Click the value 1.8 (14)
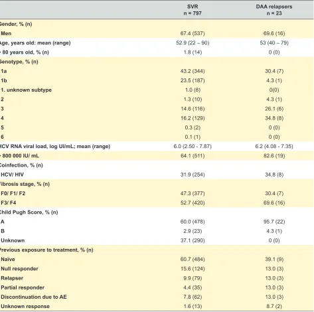314x312 pixels. (193, 52)
